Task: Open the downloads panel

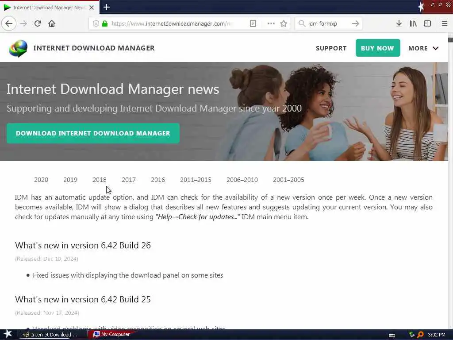Action: pyautogui.click(x=399, y=24)
